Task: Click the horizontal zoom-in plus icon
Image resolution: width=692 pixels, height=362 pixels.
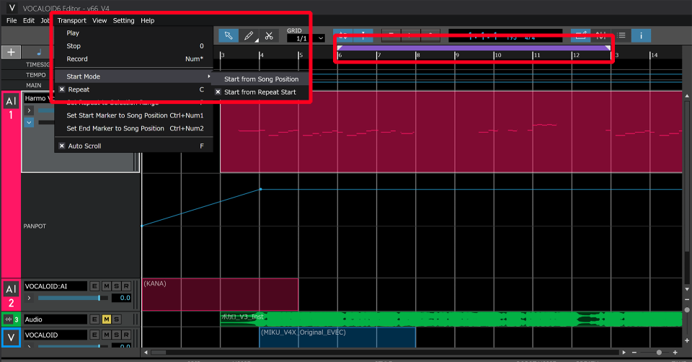Action: 675,353
